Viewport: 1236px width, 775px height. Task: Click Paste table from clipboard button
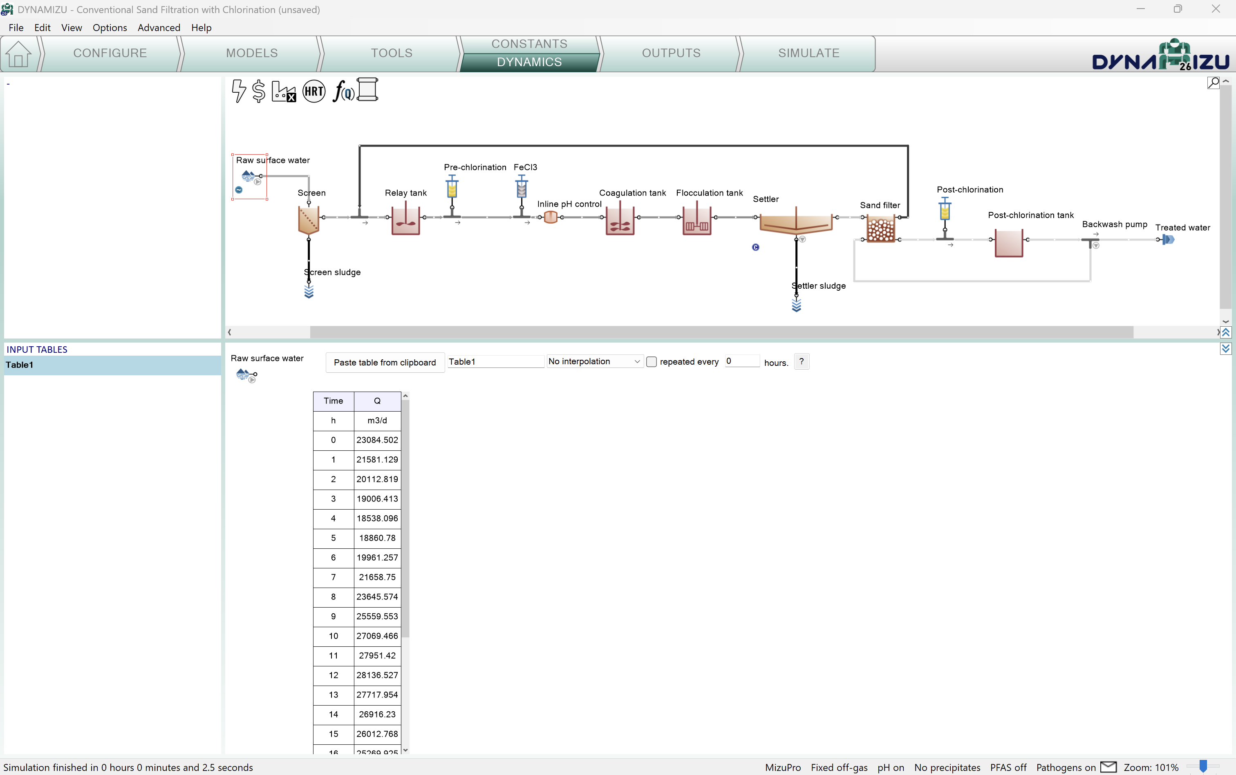point(385,362)
